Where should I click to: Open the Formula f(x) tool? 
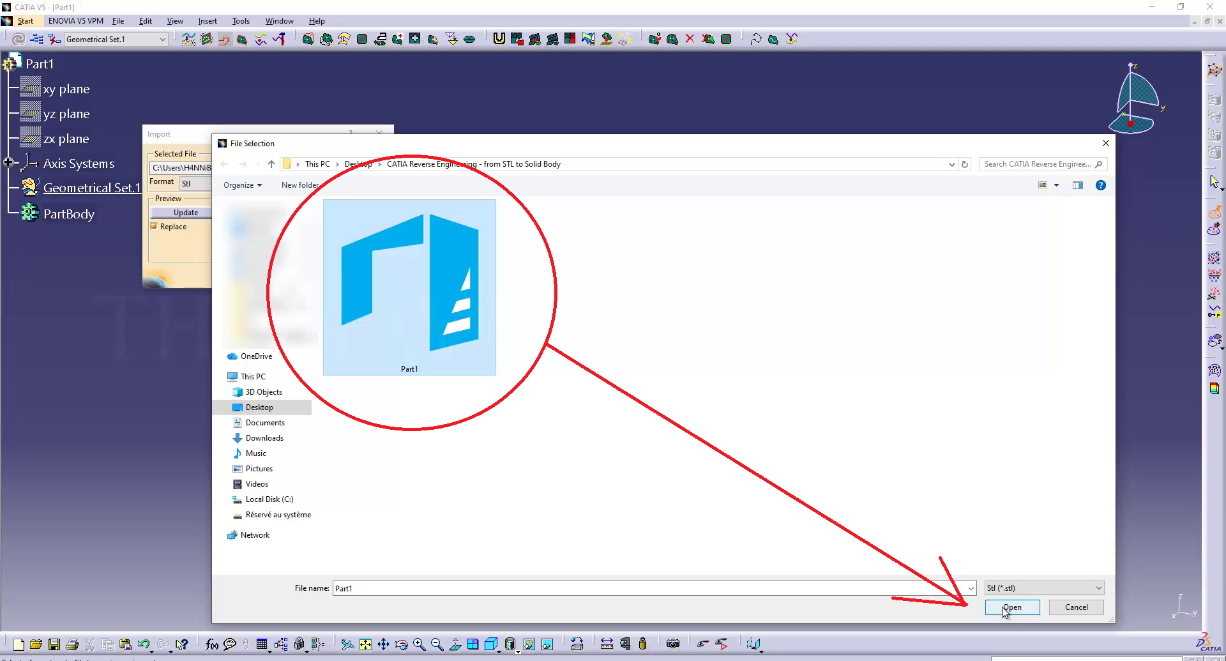pos(211,644)
